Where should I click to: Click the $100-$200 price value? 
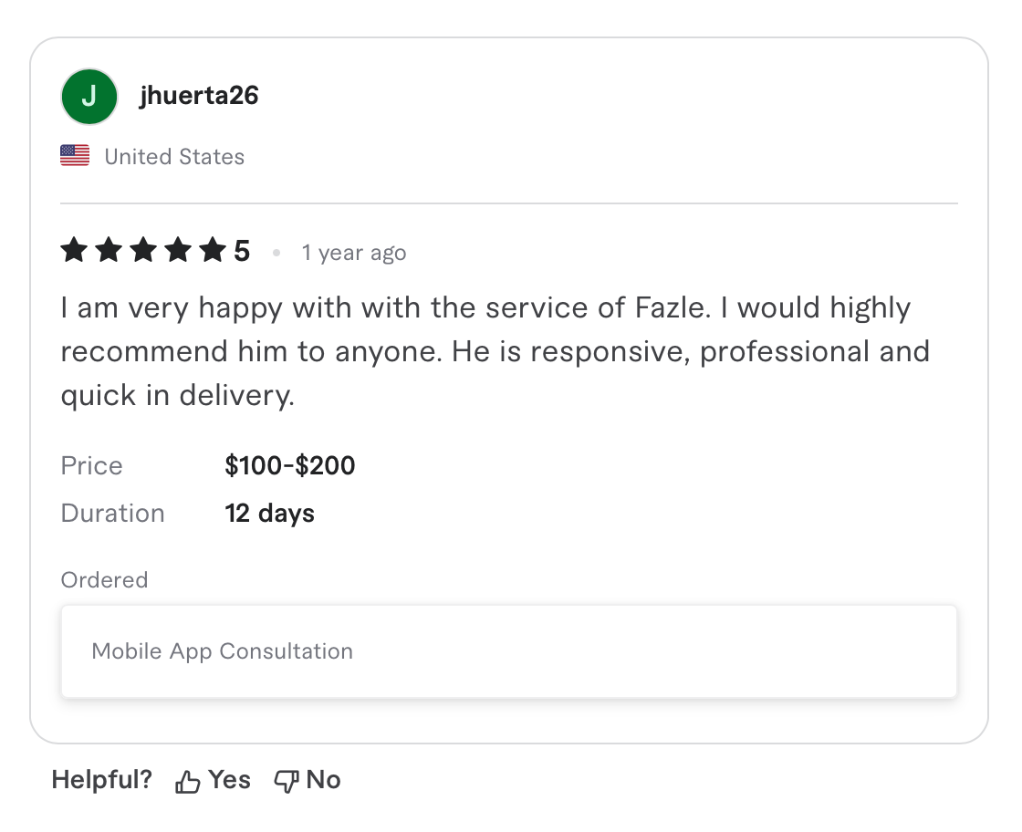tap(289, 465)
